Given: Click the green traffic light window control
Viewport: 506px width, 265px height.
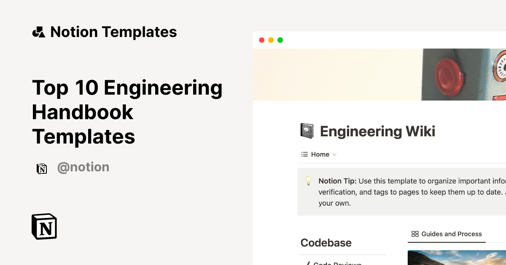Looking at the screenshot, I should 280,40.
